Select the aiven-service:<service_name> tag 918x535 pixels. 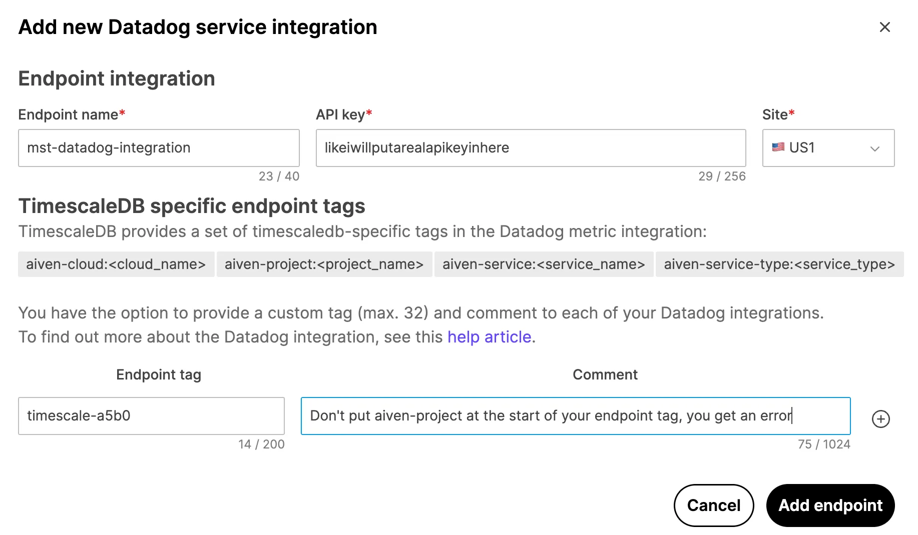[544, 264]
